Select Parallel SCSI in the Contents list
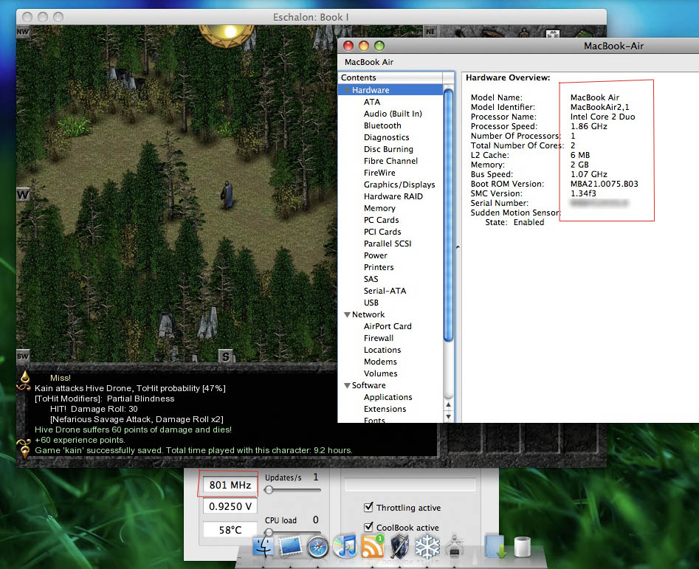Image resolution: width=699 pixels, height=569 pixels. click(x=388, y=244)
